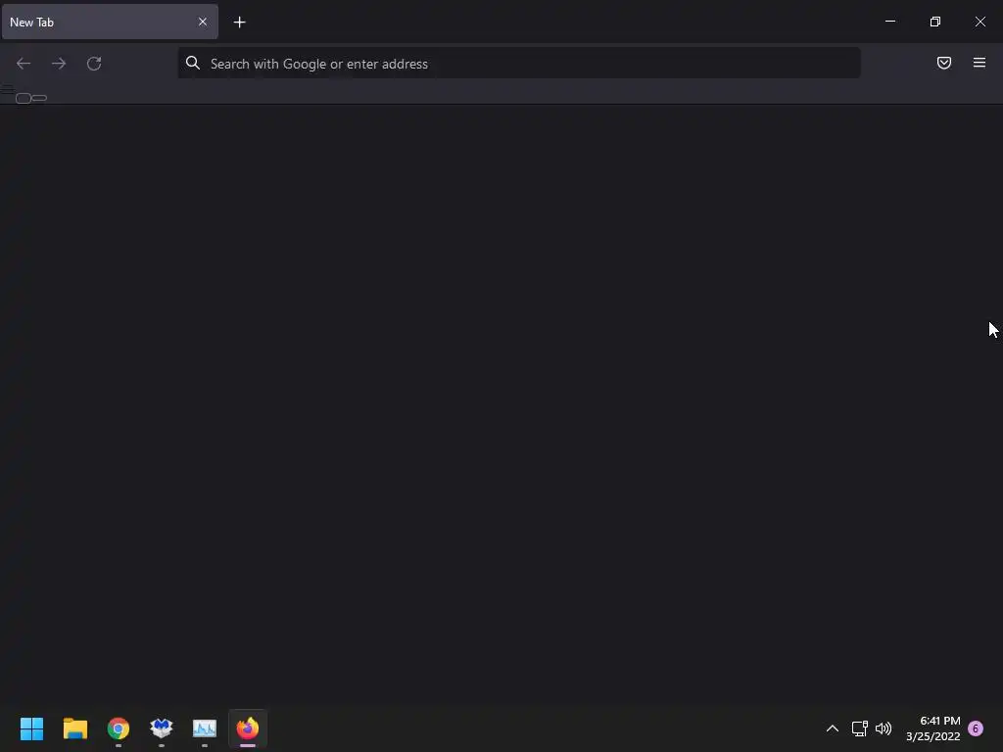Close the New Tab tab
The width and height of the screenshot is (1003, 752).
click(203, 22)
